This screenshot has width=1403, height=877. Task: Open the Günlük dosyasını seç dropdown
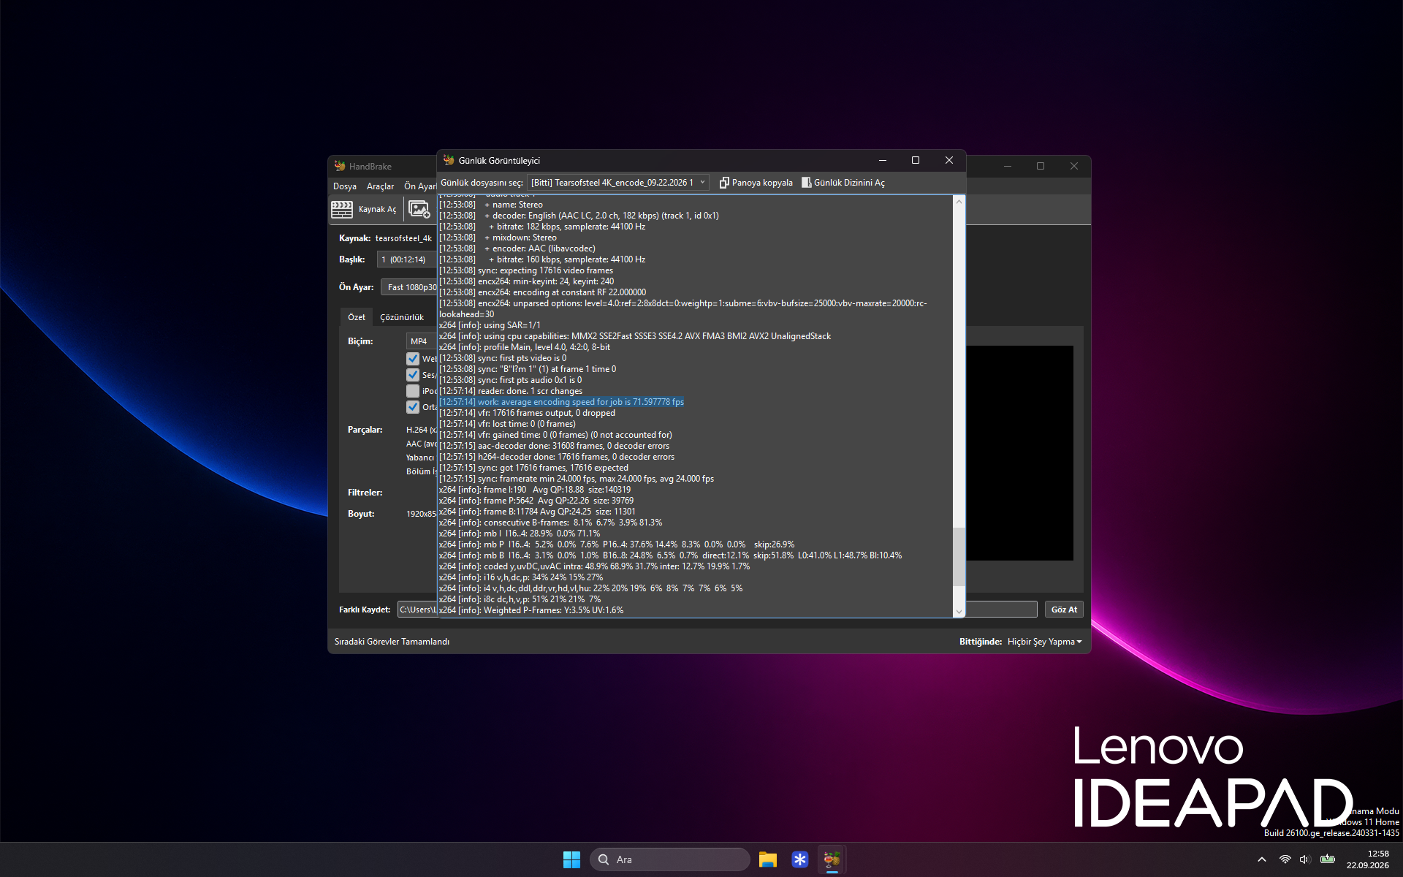click(x=618, y=183)
